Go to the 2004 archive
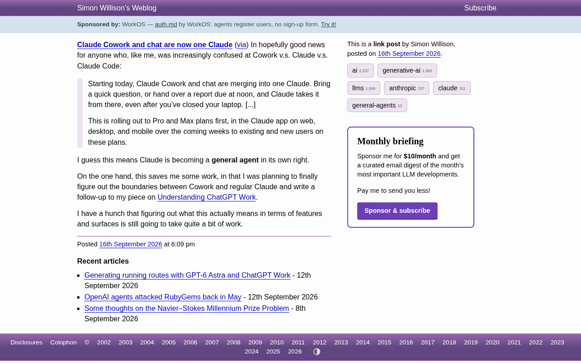The height and width of the screenshot is (363, 581). 147,343
